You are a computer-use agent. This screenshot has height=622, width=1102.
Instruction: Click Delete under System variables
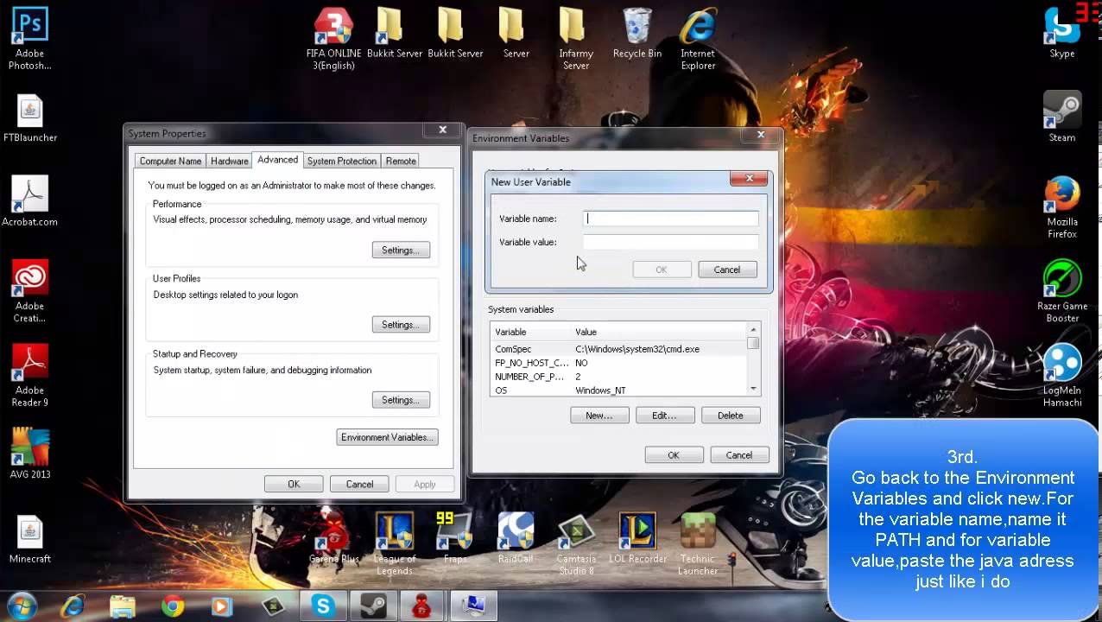coord(731,416)
